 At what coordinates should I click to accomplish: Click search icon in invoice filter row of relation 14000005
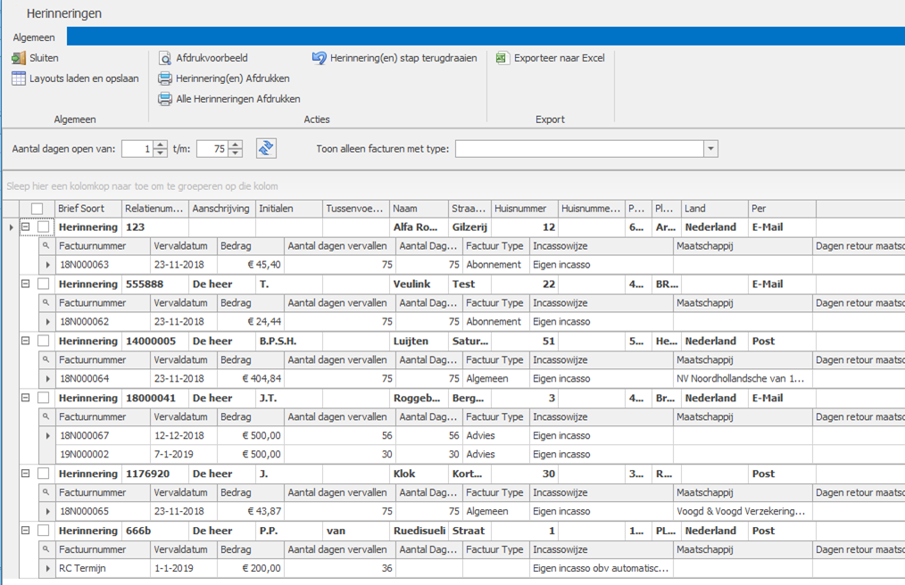[x=46, y=358]
